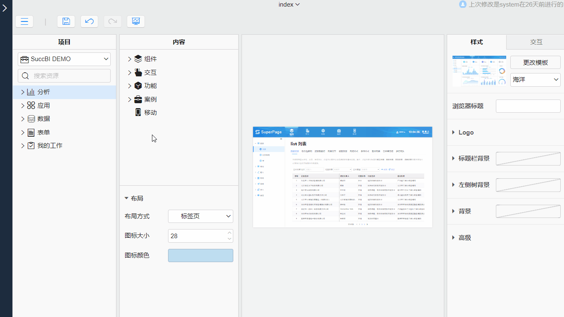Image resolution: width=564 pixels, height=317 pixels.
Task: Switch to the 交互 tab
Action: [535, 42]
